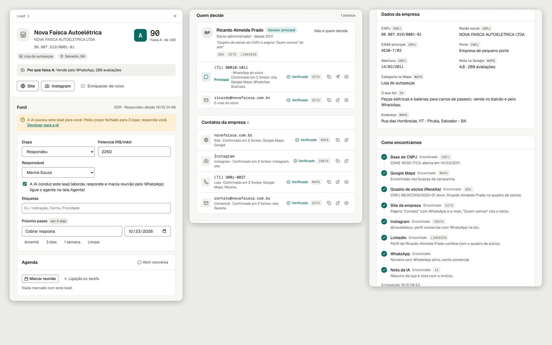
Task: Open calendar picker in next-step date field
Action: point(164,231)
